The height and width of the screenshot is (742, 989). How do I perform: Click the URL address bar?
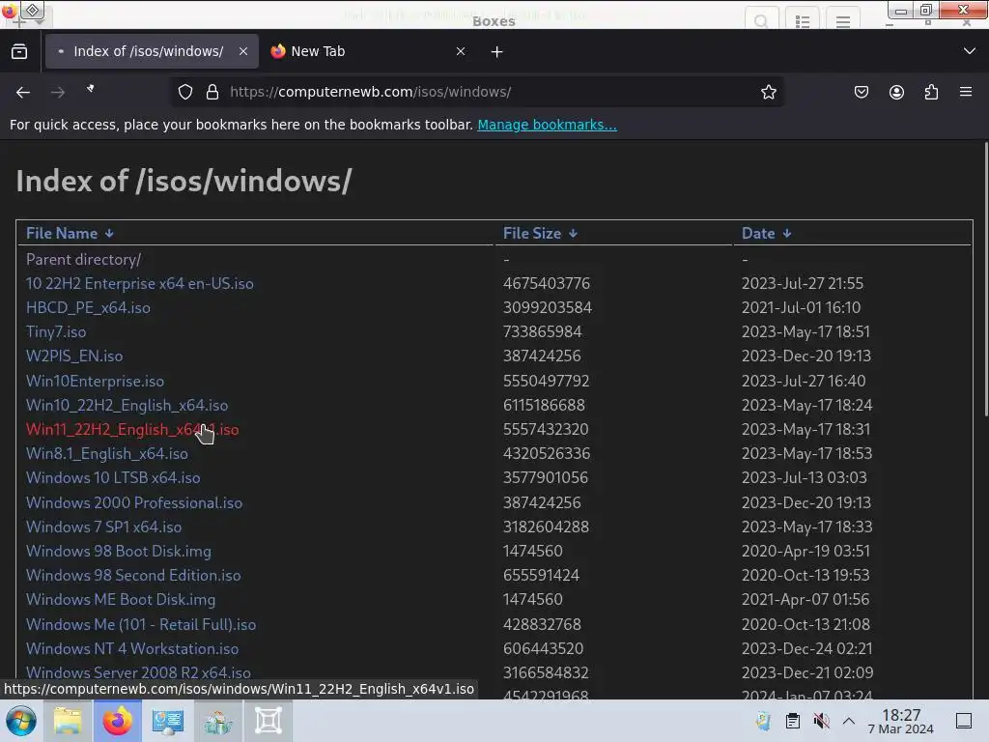tap(476, 92)
